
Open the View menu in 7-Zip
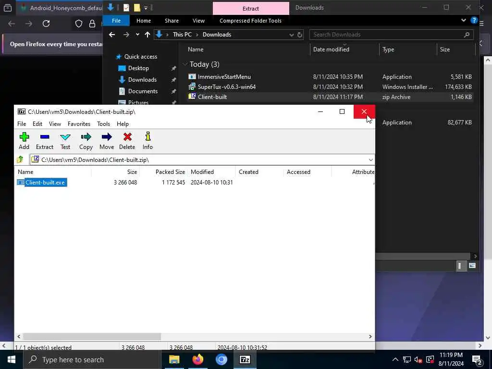point(55,124)
